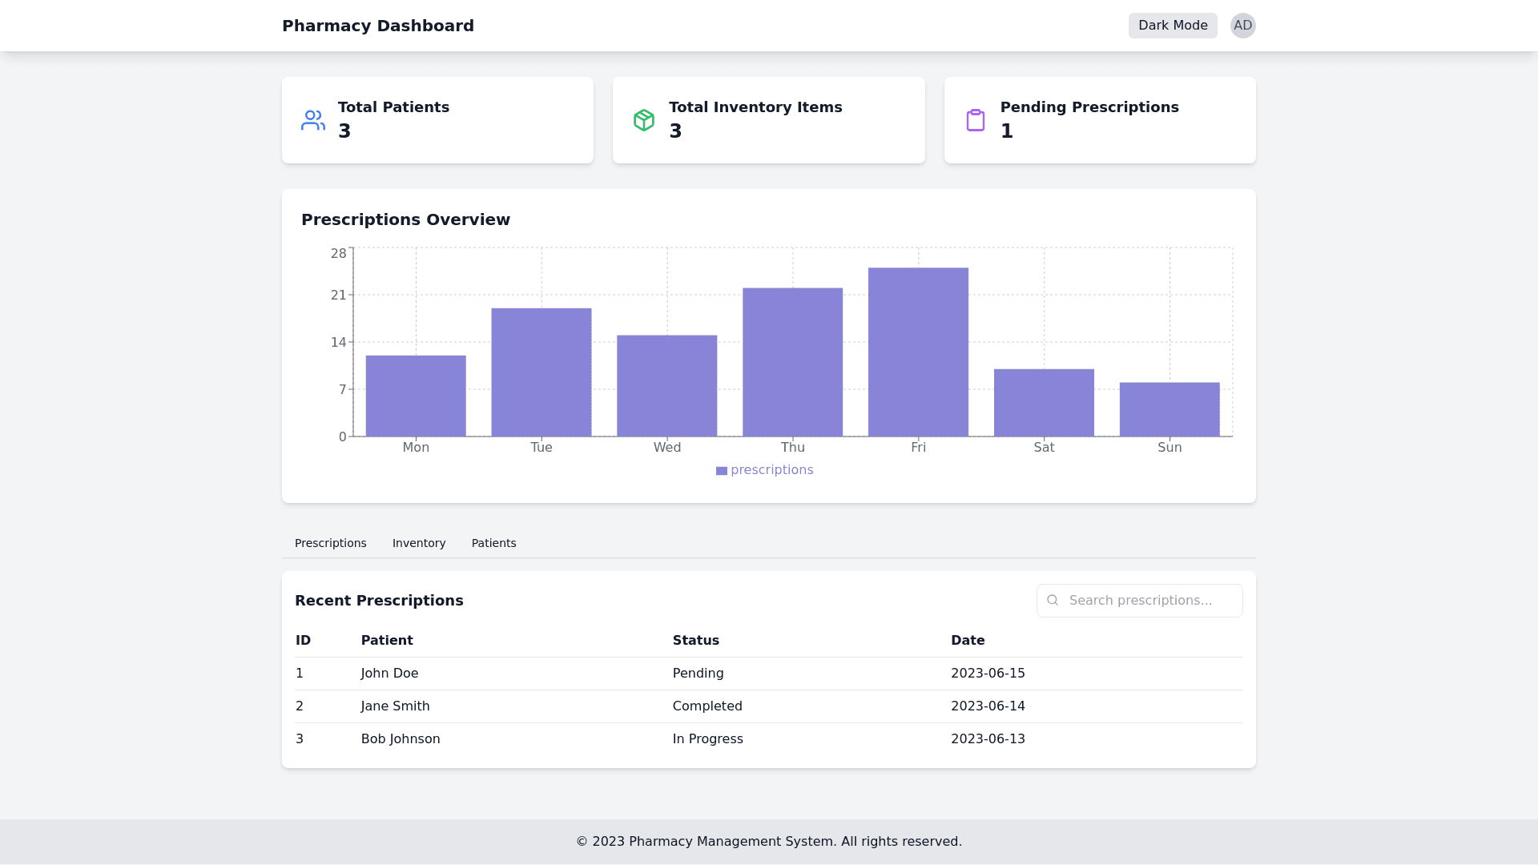Open the Patients tab

coord(493,543)
